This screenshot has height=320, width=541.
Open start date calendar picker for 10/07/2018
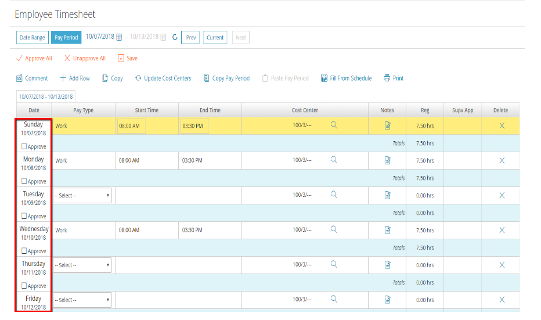tap(119, 37)
